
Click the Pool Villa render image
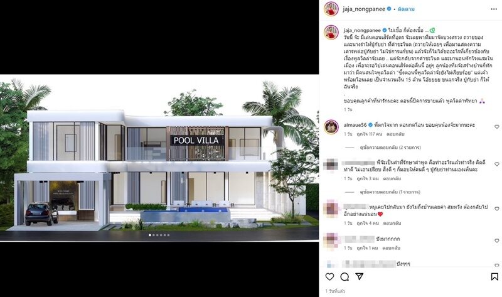(159, 158)
